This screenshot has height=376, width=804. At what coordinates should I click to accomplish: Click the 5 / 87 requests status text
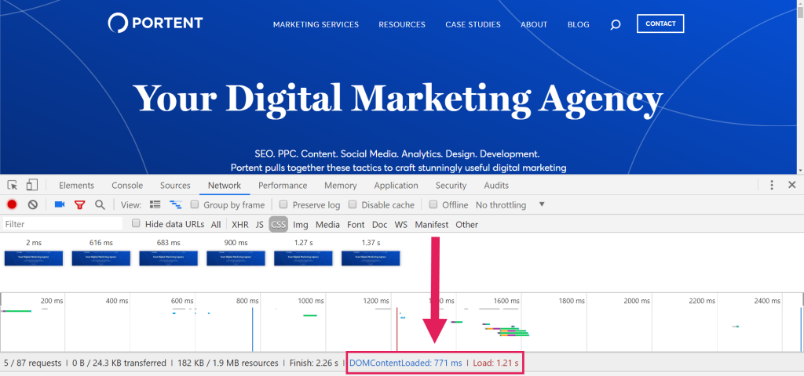[32, 363]
